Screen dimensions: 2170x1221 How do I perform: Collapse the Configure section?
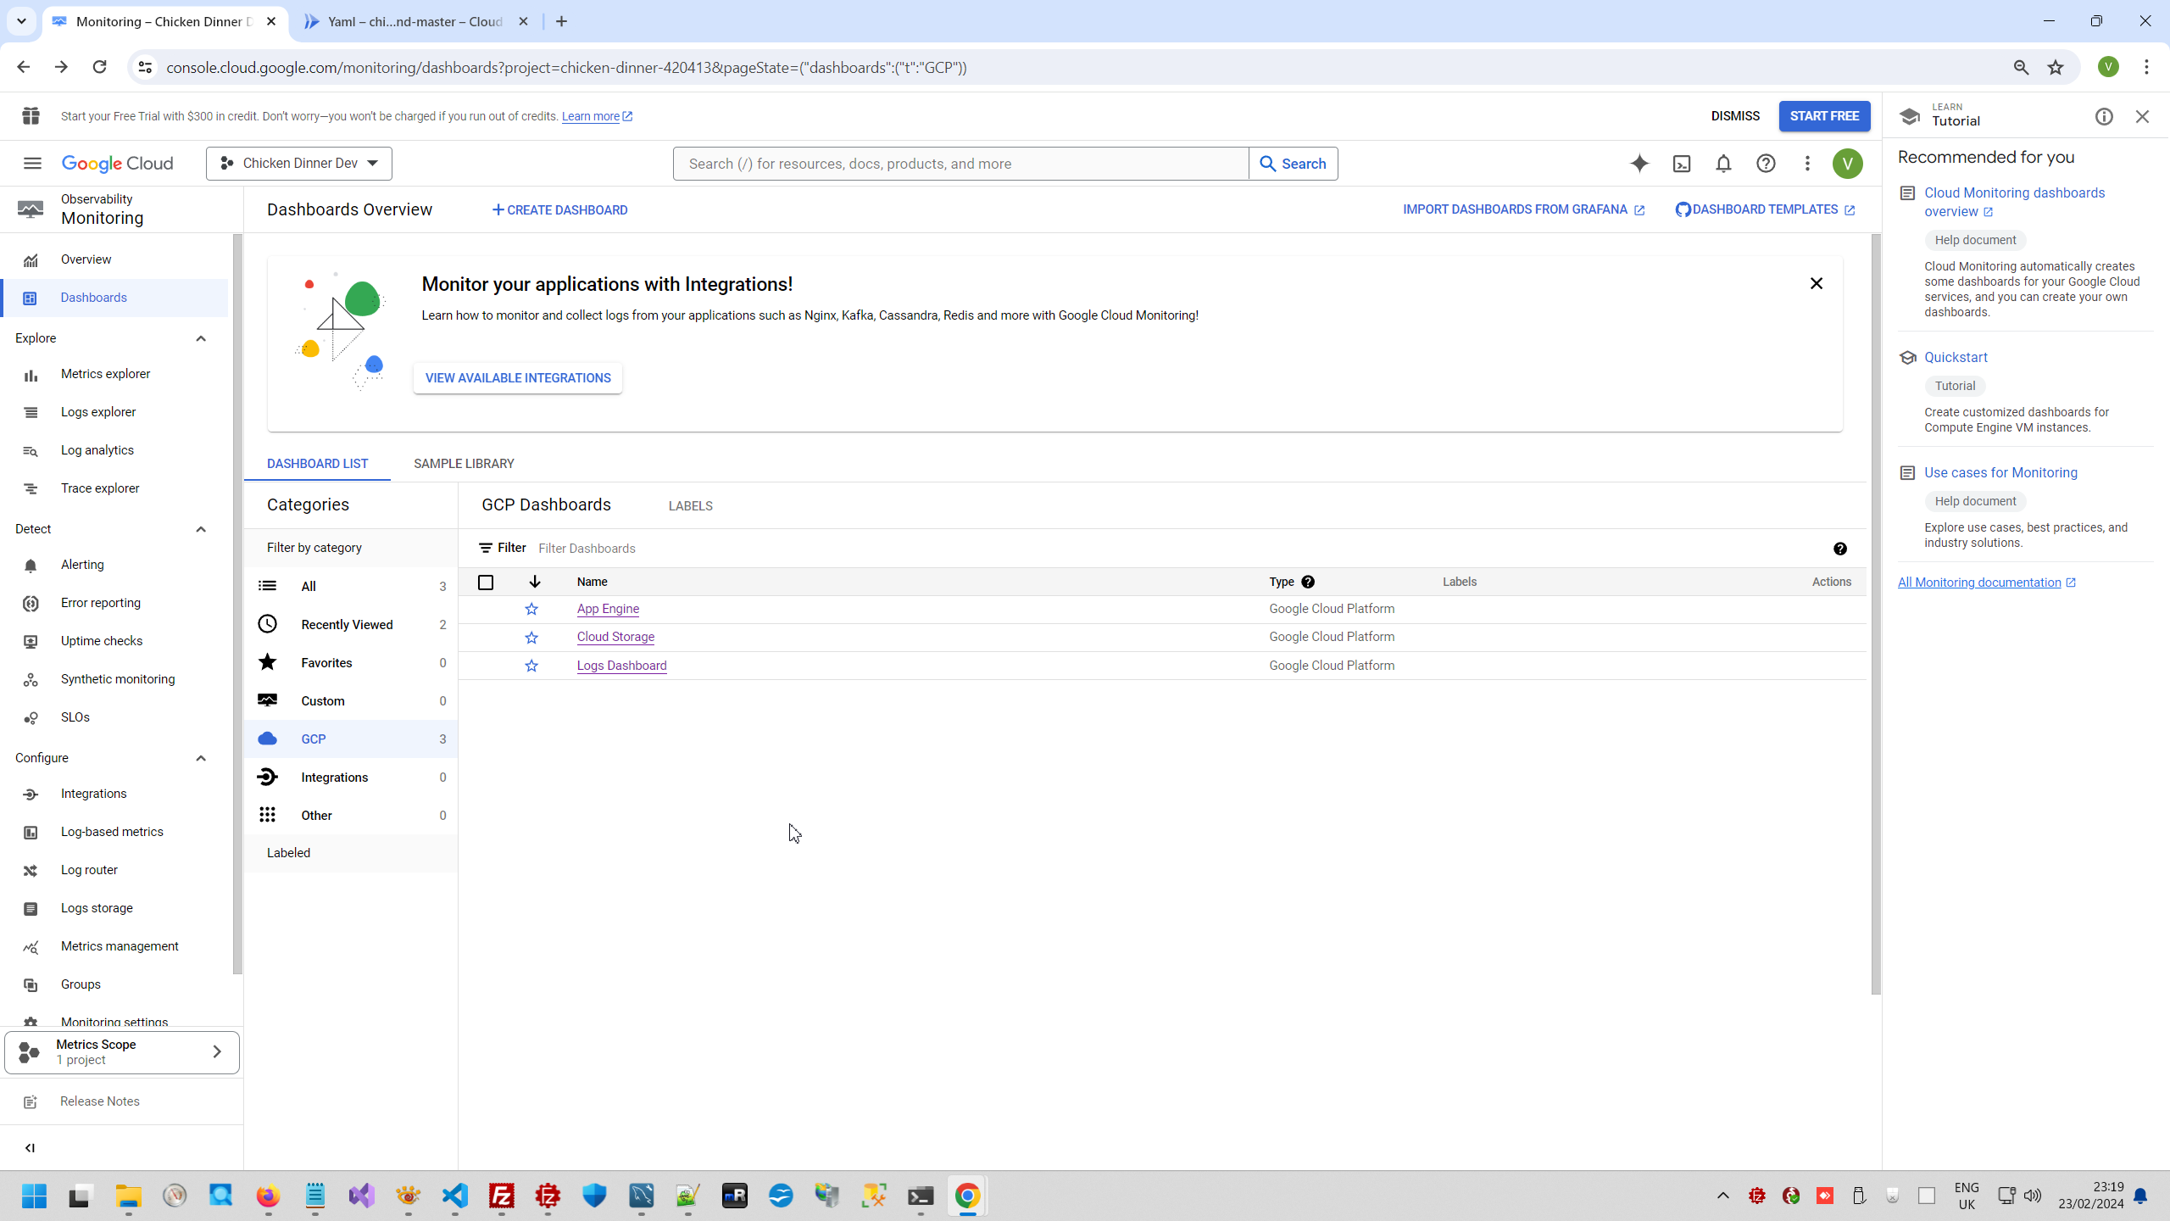[201, 758]
